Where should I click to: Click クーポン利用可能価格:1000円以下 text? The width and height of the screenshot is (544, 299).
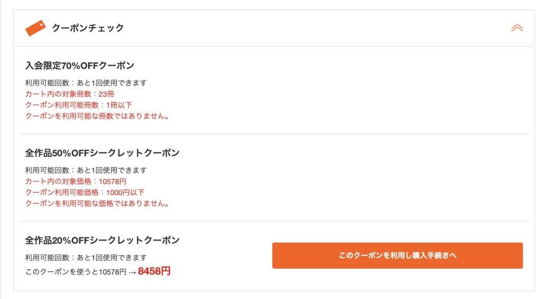coord(84,192)
